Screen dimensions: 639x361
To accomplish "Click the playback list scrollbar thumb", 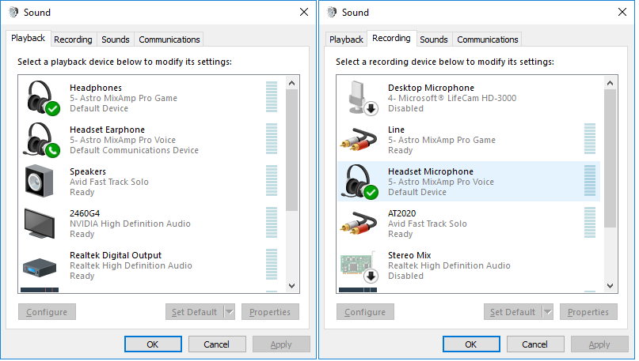I will pos(292,150).
